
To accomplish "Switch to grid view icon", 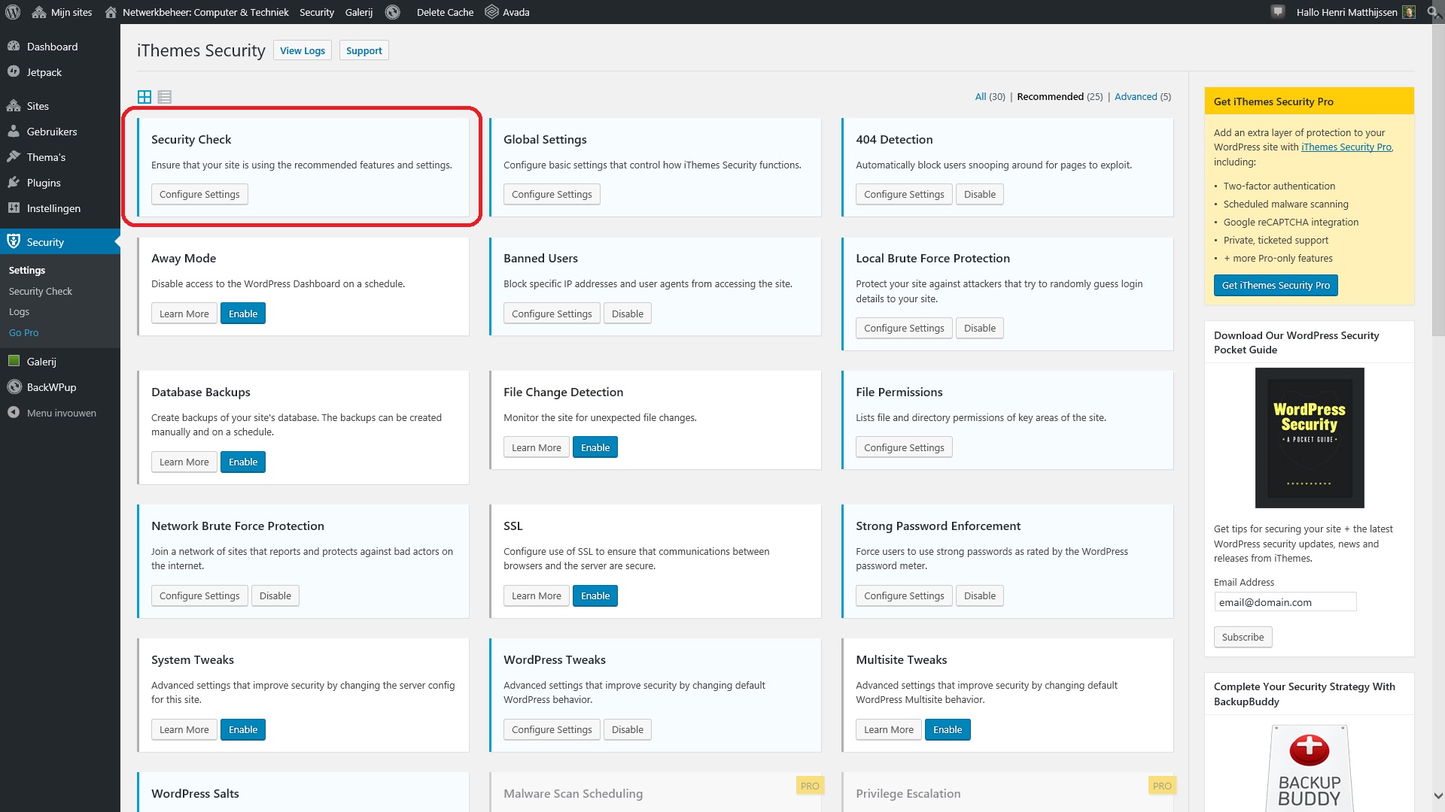I will click(144, 97).
